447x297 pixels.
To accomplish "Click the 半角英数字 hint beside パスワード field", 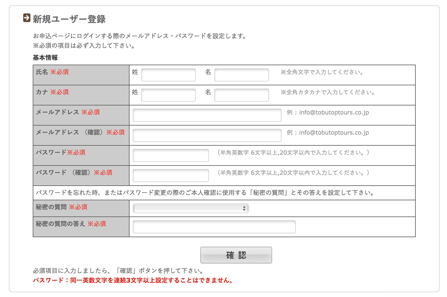I will pos(293,153).
